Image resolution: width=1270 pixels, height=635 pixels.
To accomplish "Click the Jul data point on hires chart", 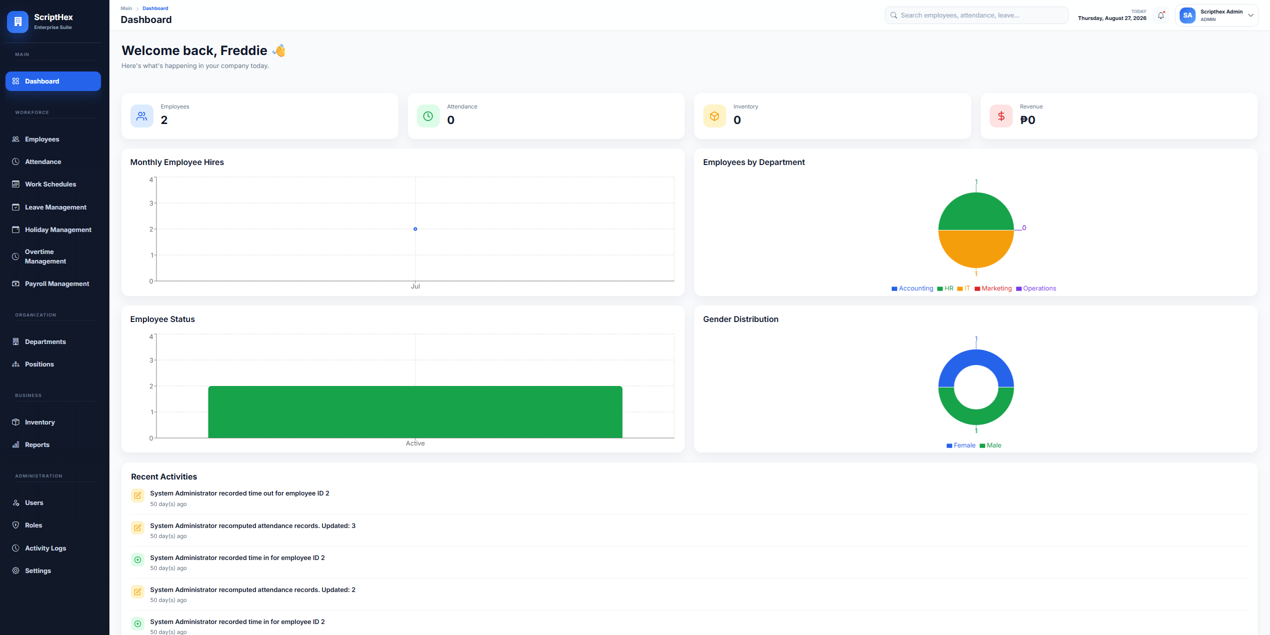I will click(x=415, y=229).
